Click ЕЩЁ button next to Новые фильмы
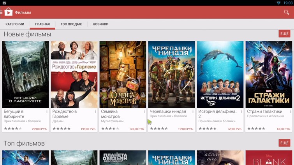 284,34
